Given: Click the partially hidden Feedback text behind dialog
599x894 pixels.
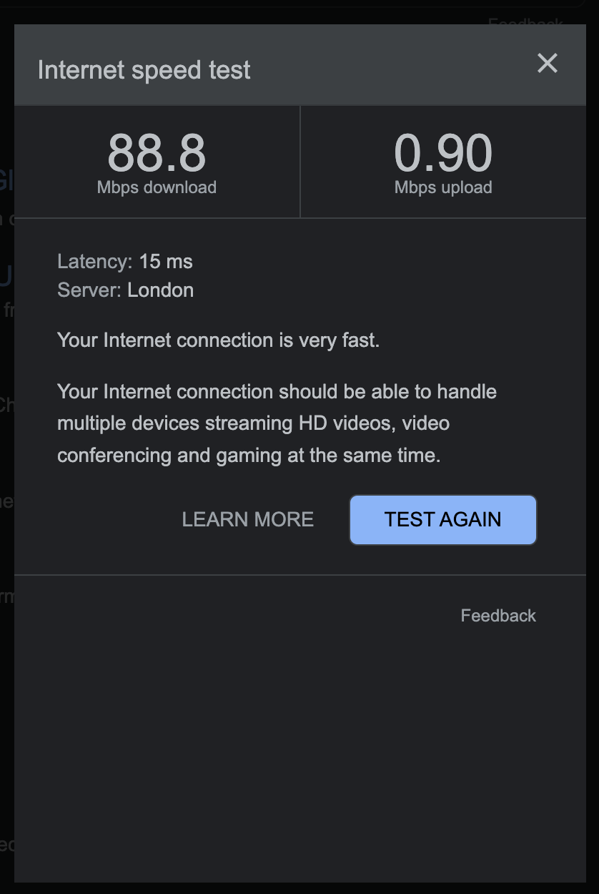Looking at the screenshot, I should 525,23.
